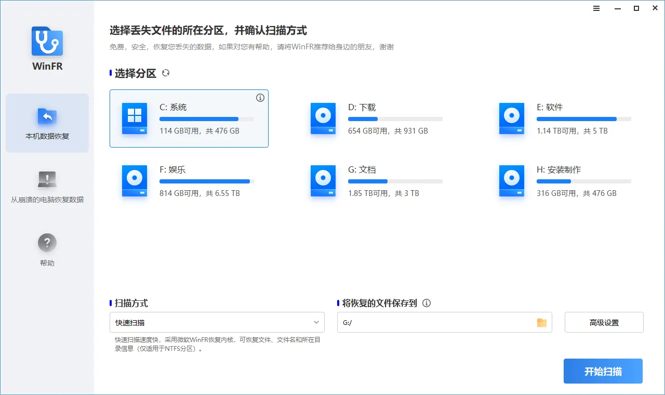Start scanning with the 开始扫描 button
The width and height of the screenshot is (665, 395).
click(603, 371)
